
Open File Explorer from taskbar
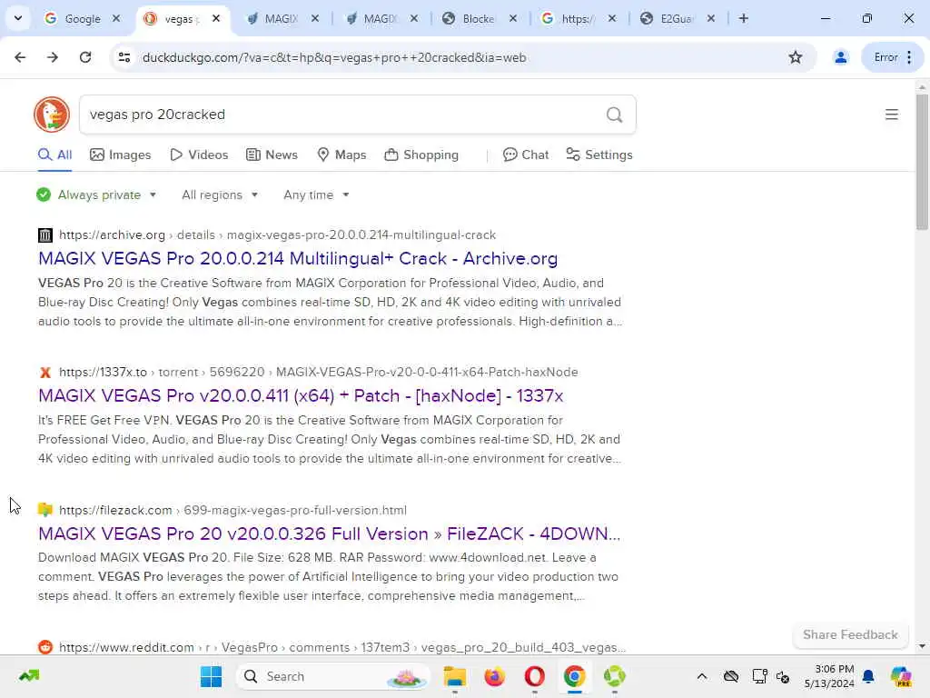455,676
